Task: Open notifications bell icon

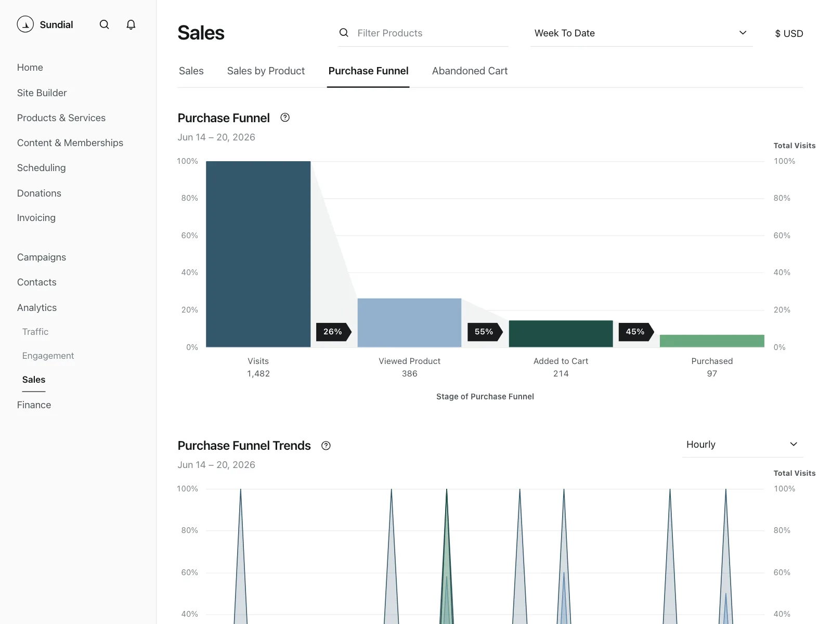Action: [131, 24]
